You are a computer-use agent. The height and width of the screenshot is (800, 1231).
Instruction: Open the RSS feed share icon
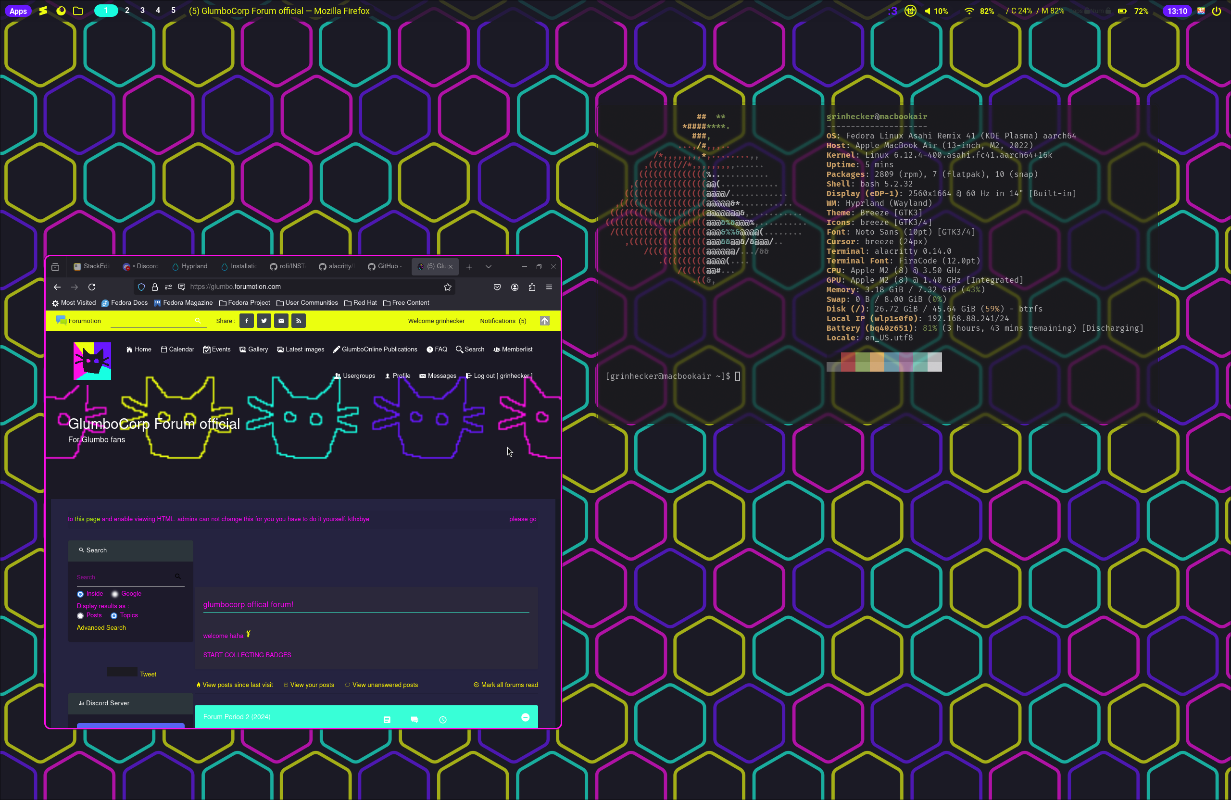299,321
